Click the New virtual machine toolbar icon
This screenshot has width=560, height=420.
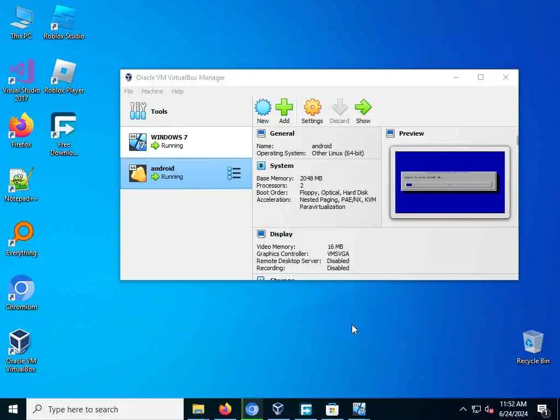263,107
